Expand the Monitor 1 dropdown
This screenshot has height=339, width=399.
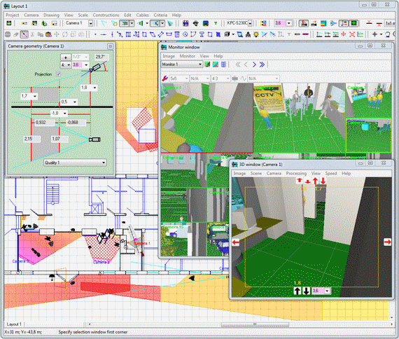(x=200, y=64)
